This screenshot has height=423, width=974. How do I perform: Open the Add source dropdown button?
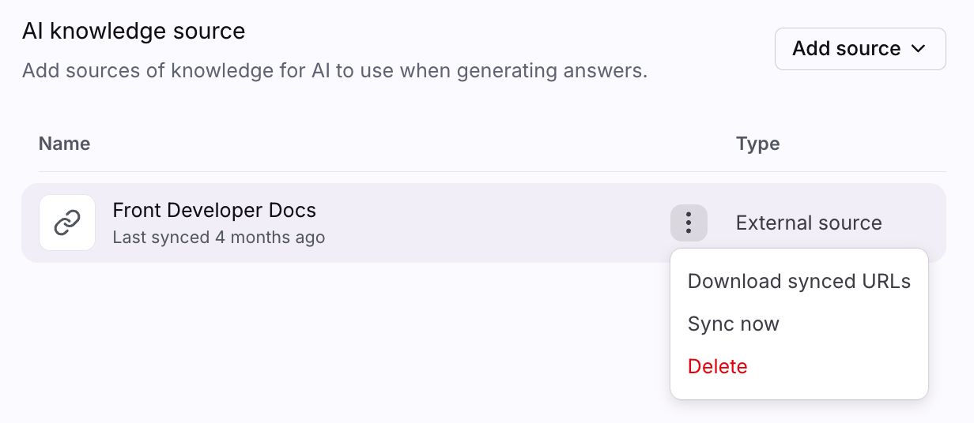pos(859,49)
